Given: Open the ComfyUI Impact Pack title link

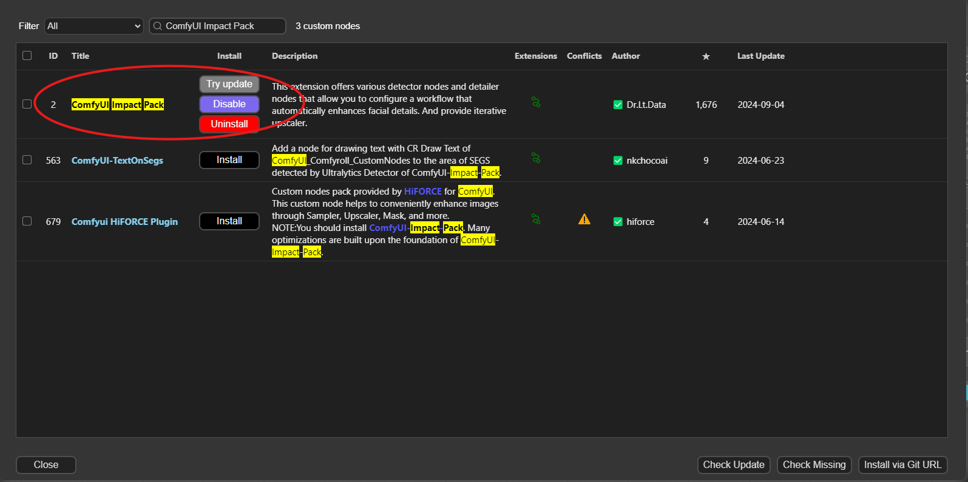Looking at the screenshot, I should point(118,105).
